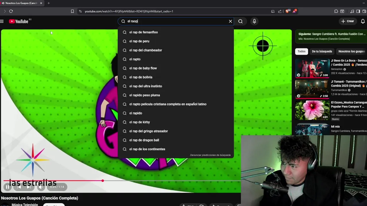The width and height of the screenshot is (367, 206).
Task: Click inside the YouTube search field
Action: tap(176, 21)
